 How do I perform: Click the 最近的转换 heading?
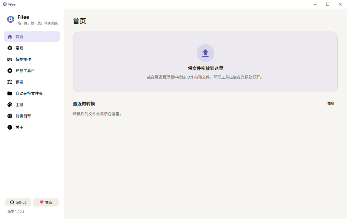pyautogui.click(x=84, y=104)
